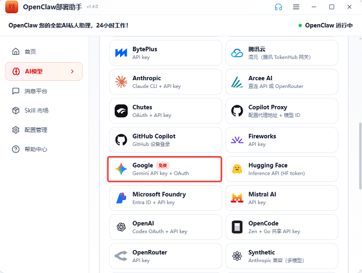Click the 'Microsoft Foundry' title text
Image resolution: width=362 pixels, height=273 pixels.
point(159,195)
